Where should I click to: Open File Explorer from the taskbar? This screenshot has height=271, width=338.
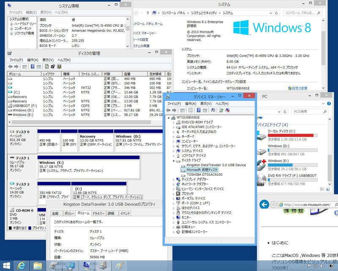coord(38,265)
